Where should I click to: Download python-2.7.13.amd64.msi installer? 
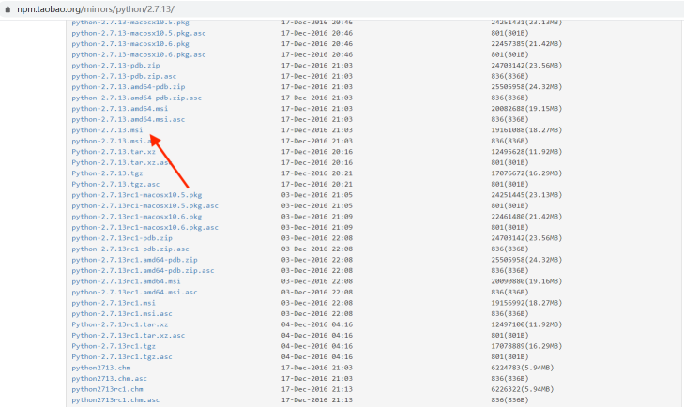point(120,108)
